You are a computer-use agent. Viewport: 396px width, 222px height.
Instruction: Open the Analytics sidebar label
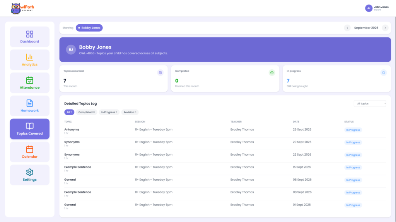29,64
